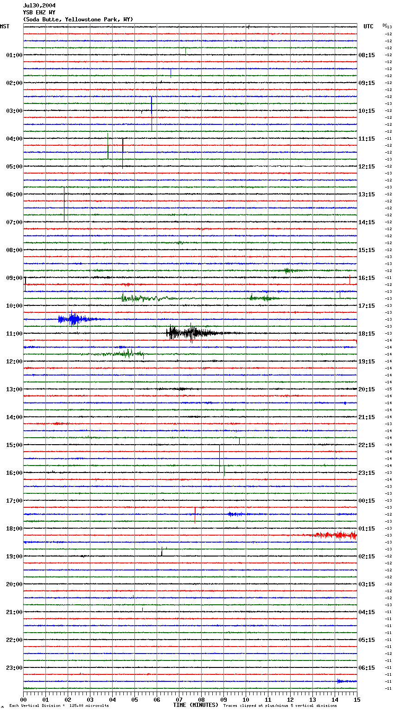Click the Soda Butte, Yellowstone Park location text

(78, 19)
